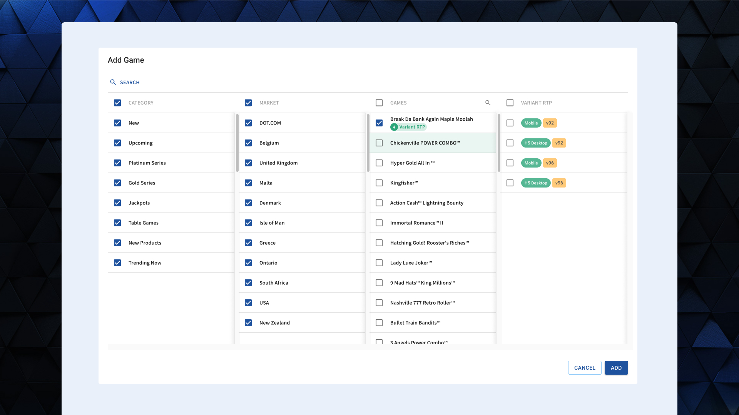Click the H5 Desktop v96 variant tag

tap(536, 183)
